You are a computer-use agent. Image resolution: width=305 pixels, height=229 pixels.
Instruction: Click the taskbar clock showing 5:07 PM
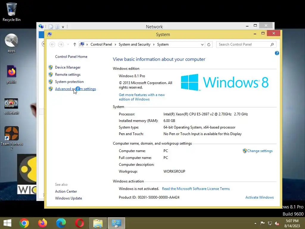point(292,223)
